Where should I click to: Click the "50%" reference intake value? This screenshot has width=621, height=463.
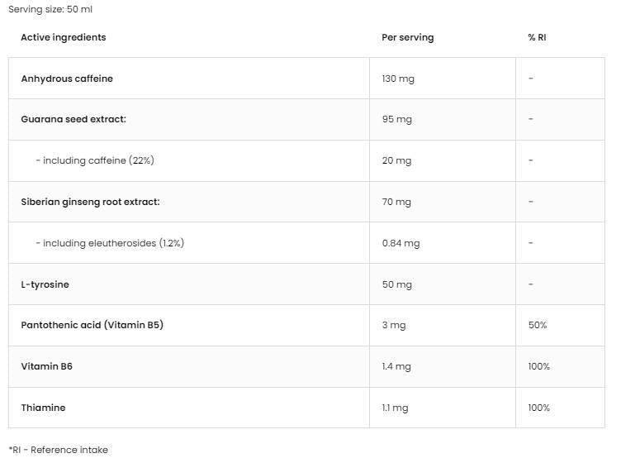tap(538, 325)
